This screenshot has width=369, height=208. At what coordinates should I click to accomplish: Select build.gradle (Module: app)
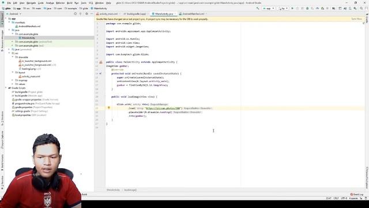pos(27,95)
